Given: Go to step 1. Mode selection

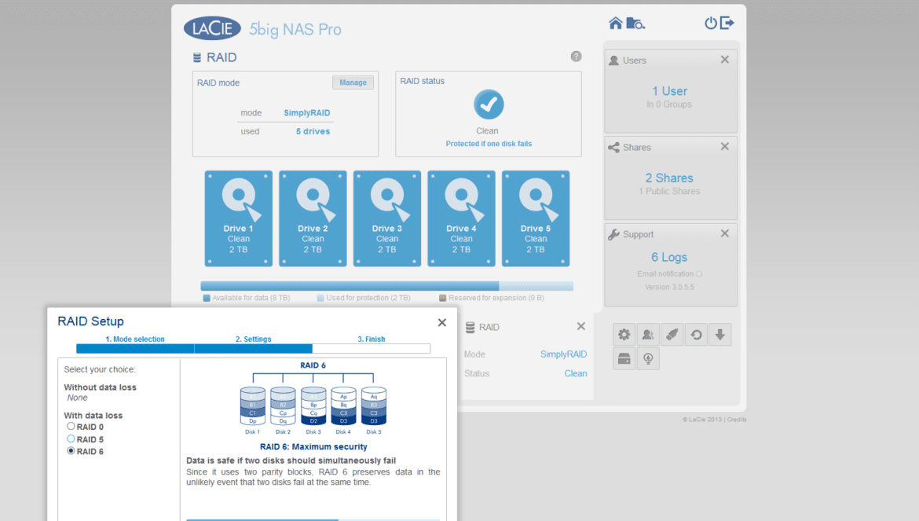Looking at the screenshot, I should [x=135, y=339].
